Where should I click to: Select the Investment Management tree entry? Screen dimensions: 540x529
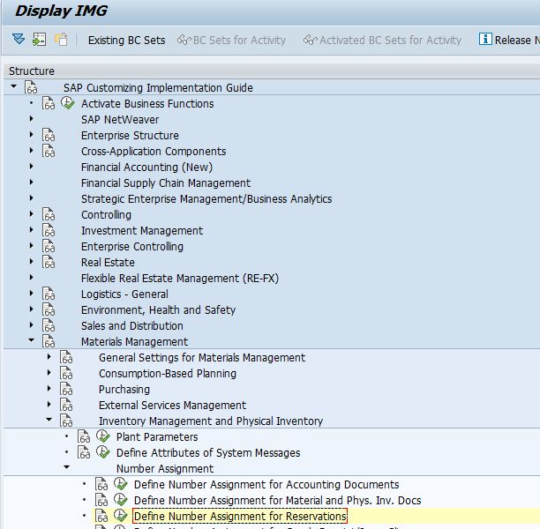pos(142,231)
